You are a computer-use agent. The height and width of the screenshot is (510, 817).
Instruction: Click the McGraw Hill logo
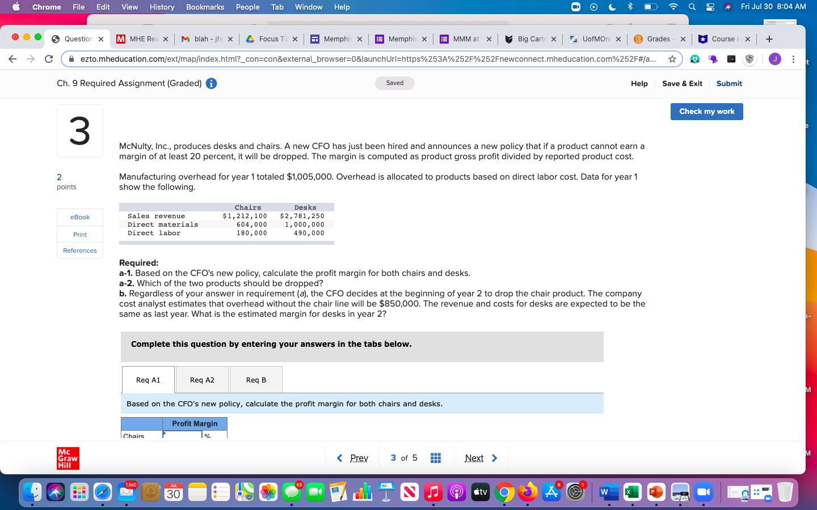[67, 458]
